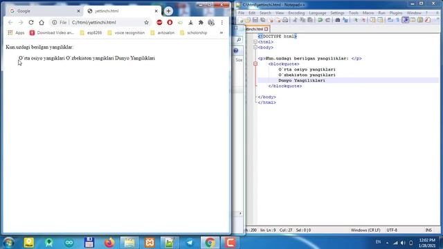Open the voice recognition bookmark folder
Image resolution: width=443 pixels, height=249 pixels.
126,33
